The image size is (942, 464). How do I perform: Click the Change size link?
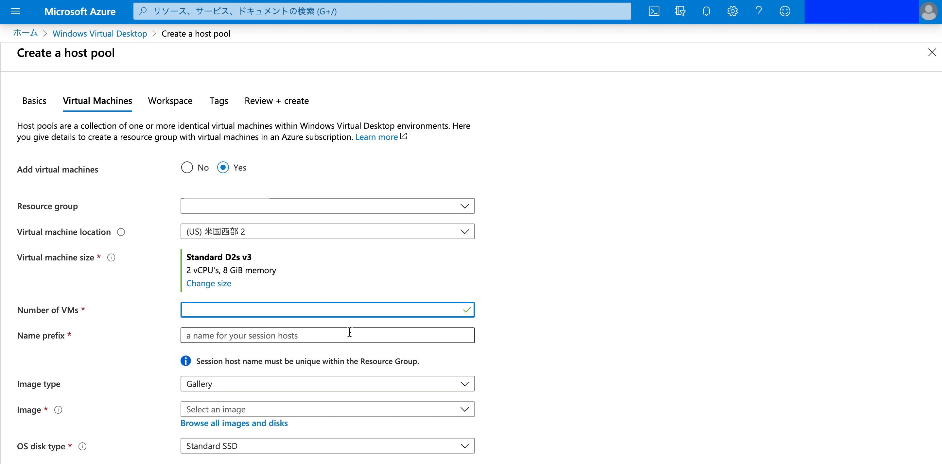click(208, 283)
